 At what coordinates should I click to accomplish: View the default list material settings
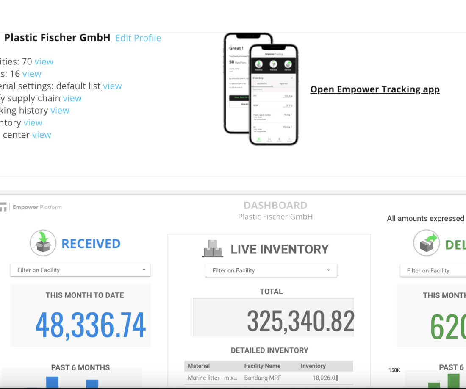pos(112,86)
